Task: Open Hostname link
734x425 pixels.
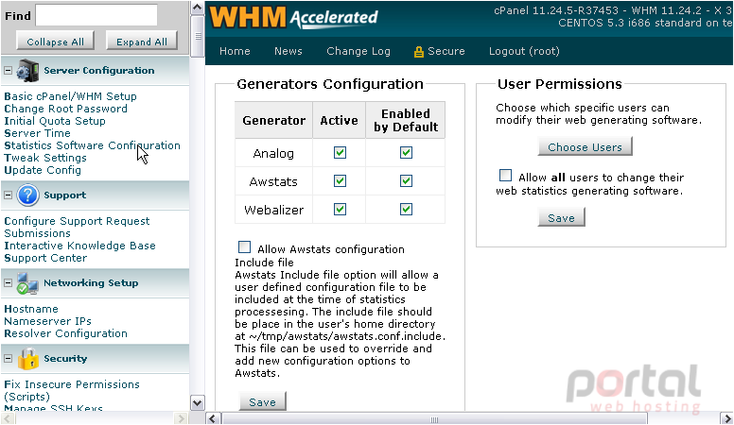Action: (31, 309)
